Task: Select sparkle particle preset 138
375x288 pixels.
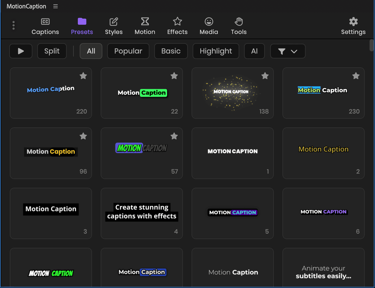Action: tap(233, 93)
